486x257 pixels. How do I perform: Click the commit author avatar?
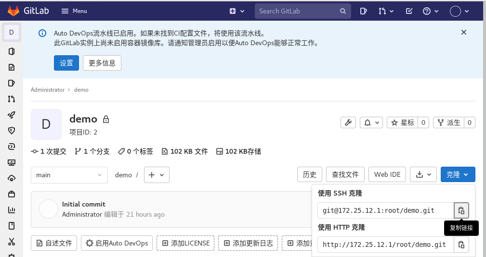49,209
